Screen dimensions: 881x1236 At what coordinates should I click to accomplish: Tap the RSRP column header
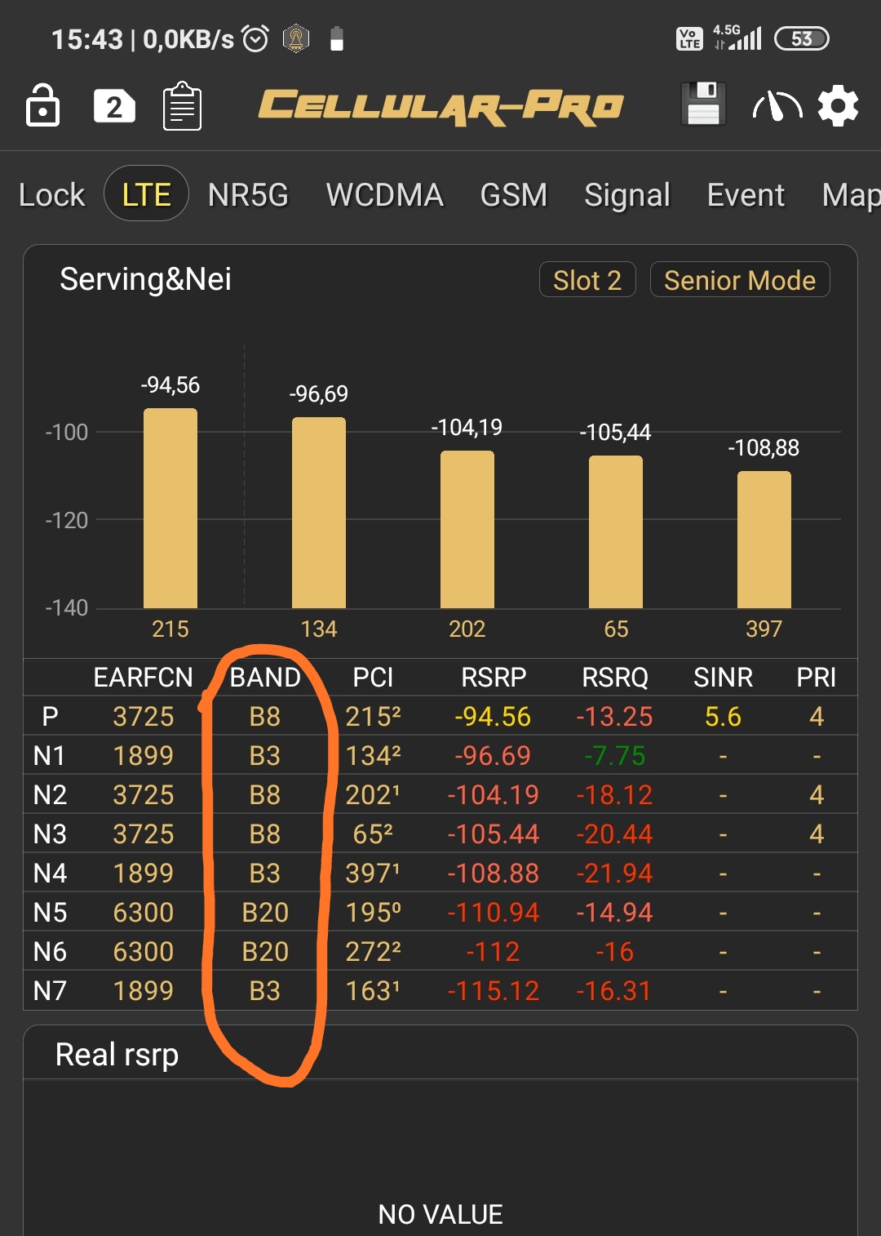[494, 678]
